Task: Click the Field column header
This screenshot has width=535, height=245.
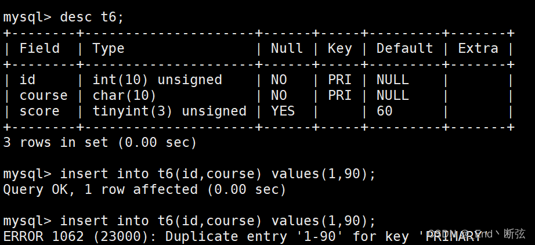Action: (x=39, y=48)
